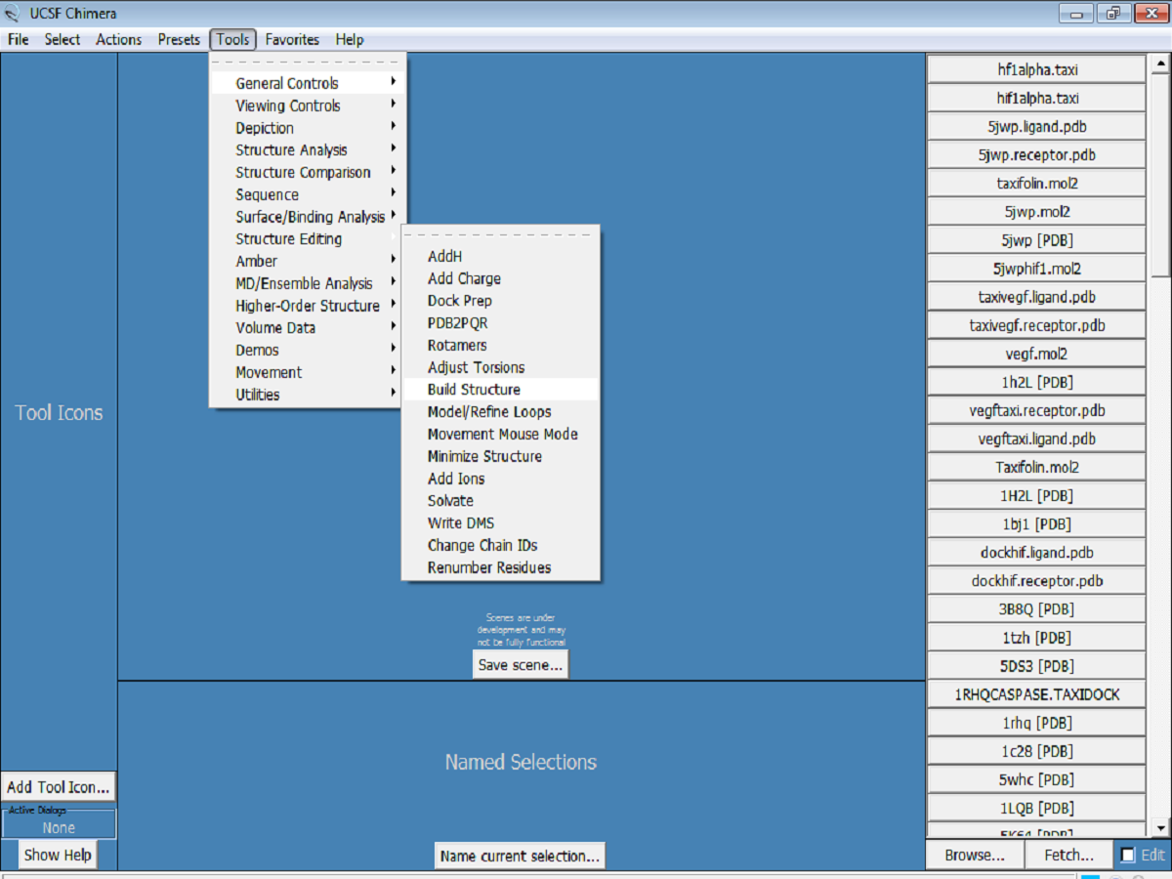Click the Add Tool Icon button

click(x=58, y=786)
